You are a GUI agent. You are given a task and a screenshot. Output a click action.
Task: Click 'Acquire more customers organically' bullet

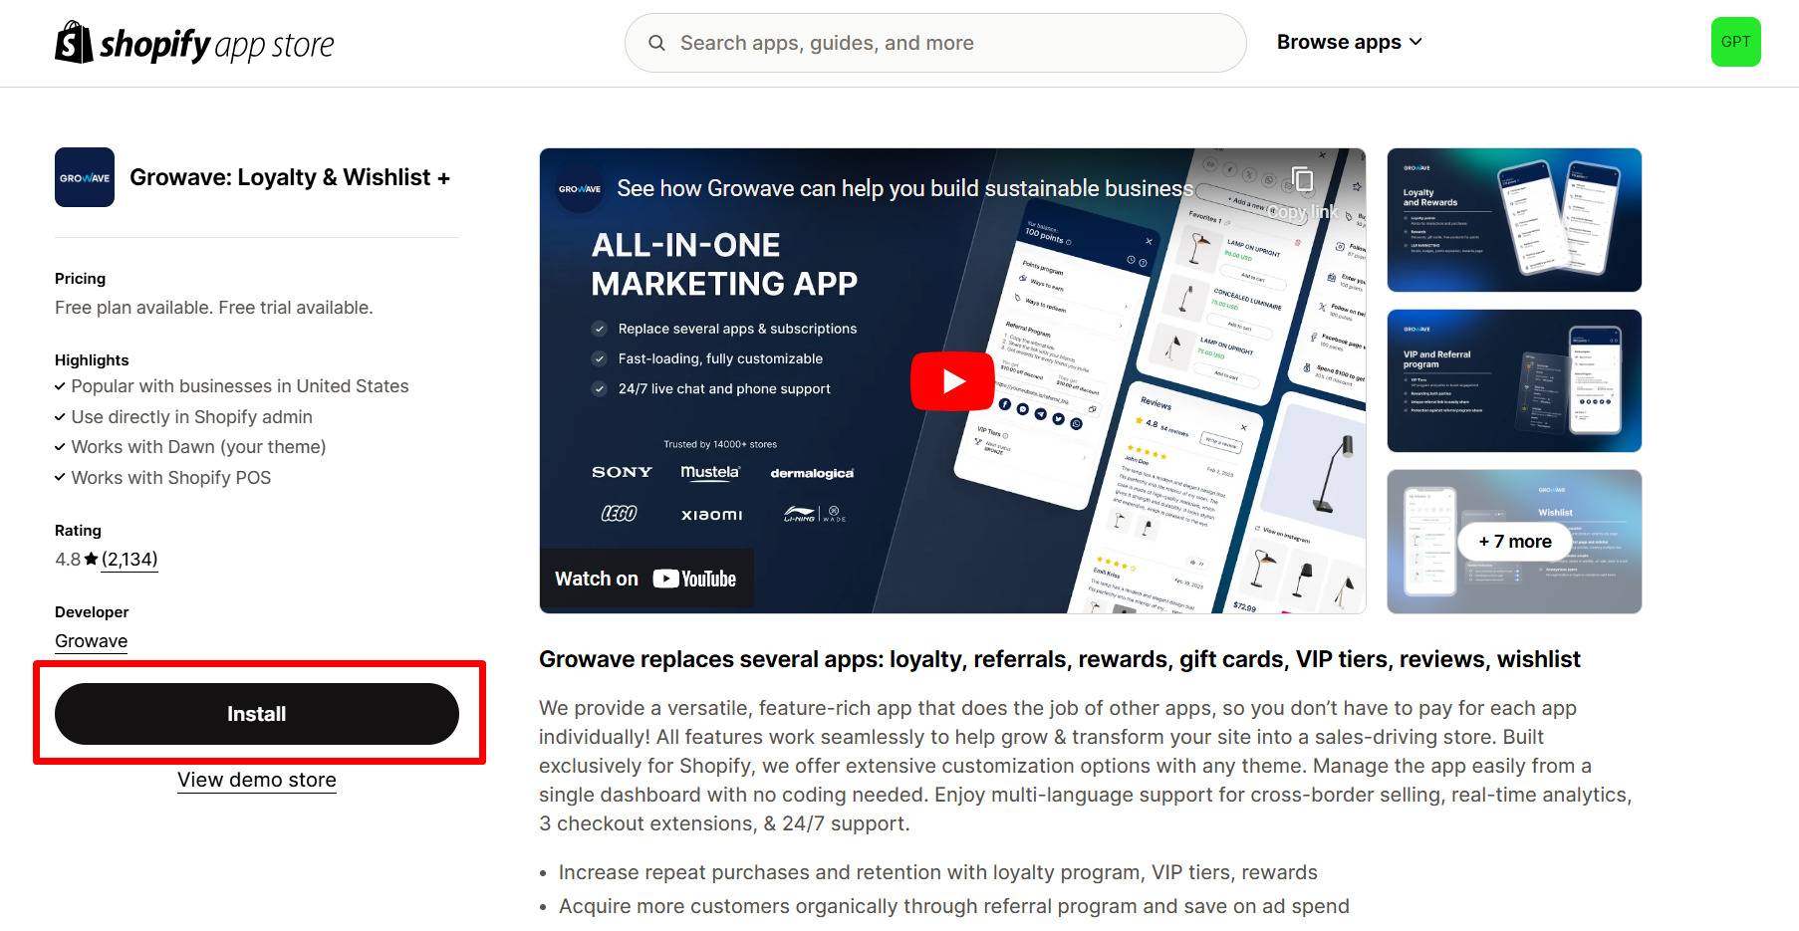[954, 906]
